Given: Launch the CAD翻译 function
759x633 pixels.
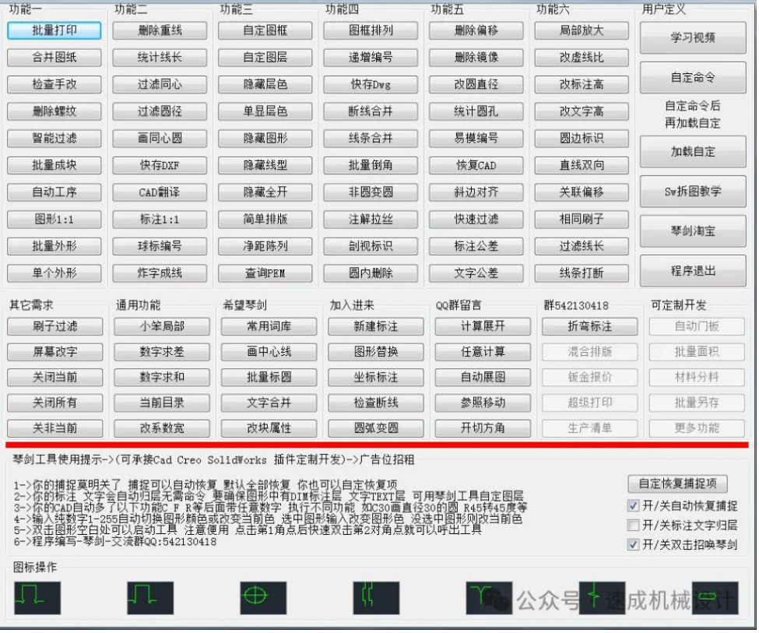Looking at the screenshot, I should coord(160,192).
